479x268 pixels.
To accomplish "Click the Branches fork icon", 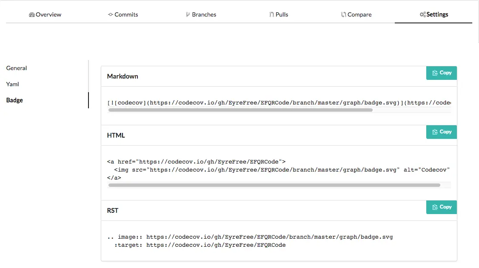I will tap(188, 14).
